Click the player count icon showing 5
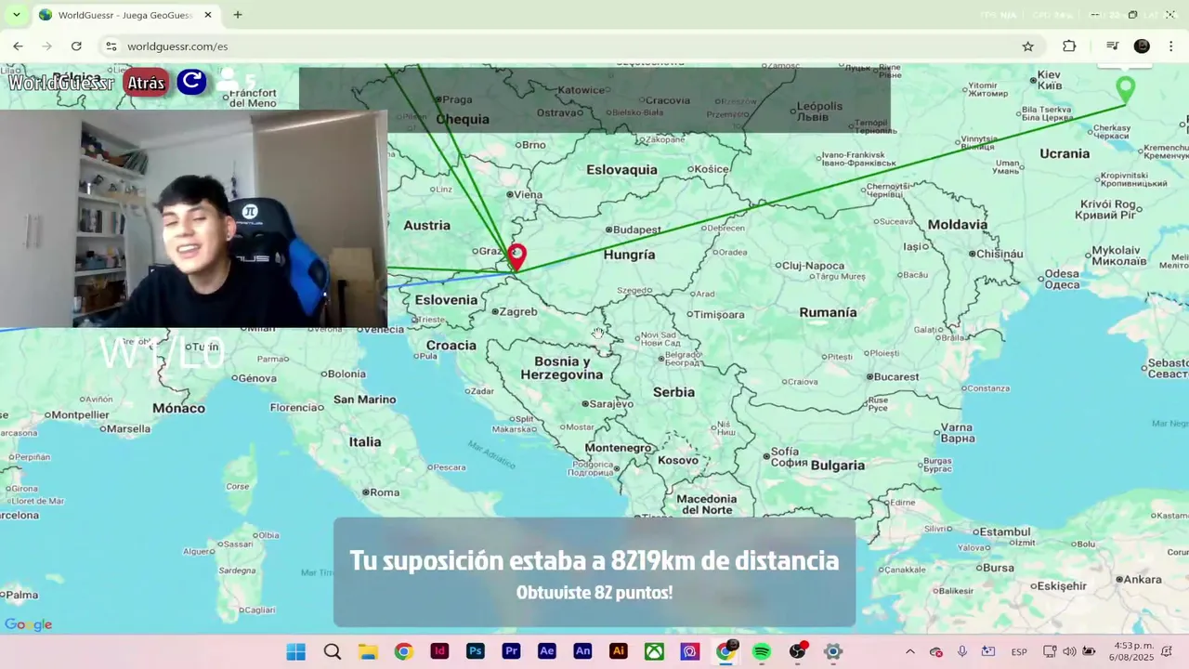Viewport: 1189px width, 669px height. 236,82
